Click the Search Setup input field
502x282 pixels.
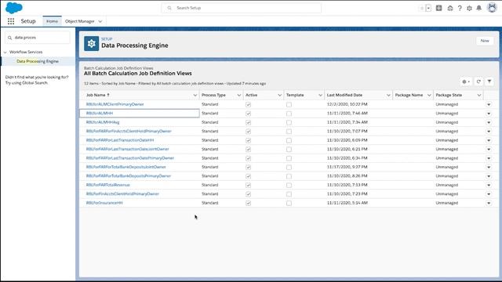pyautogui.click(x=242, y=8)
